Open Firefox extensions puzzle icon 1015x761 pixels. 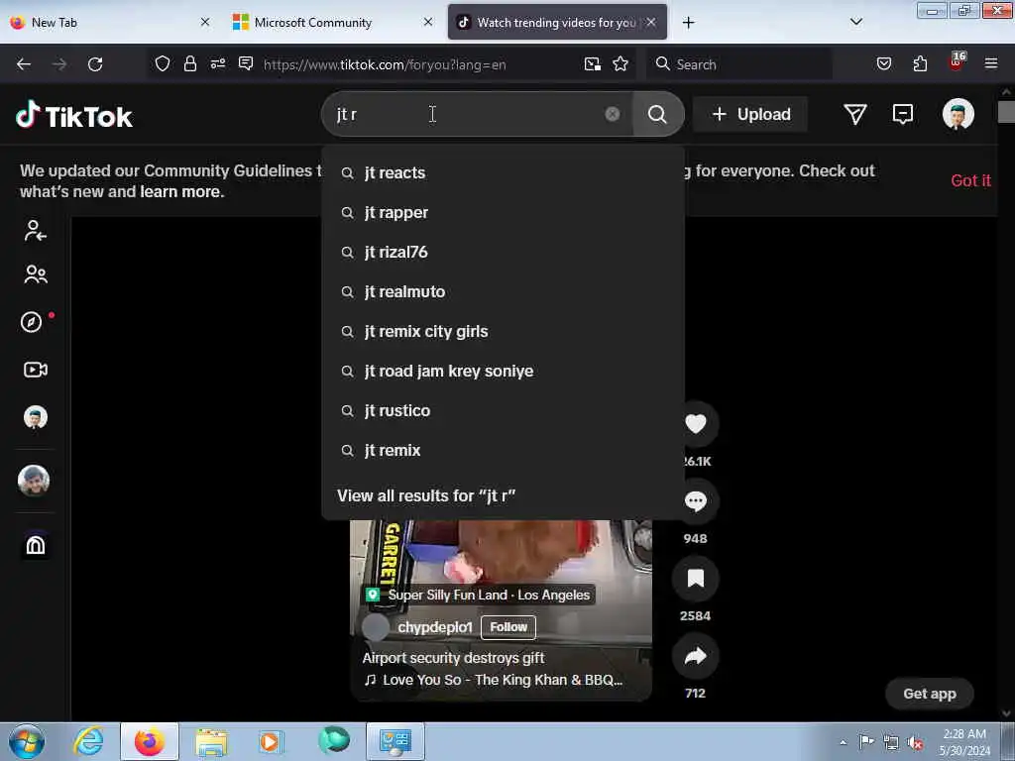click(920, 64)
